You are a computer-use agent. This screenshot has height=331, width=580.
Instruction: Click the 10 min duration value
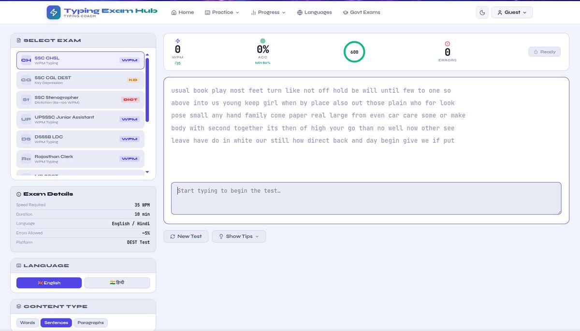(142, 214)
